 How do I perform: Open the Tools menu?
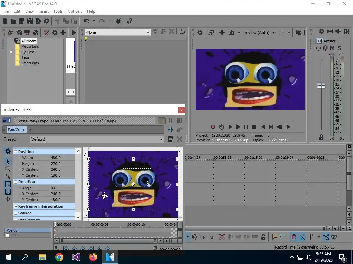coord(58,11)
